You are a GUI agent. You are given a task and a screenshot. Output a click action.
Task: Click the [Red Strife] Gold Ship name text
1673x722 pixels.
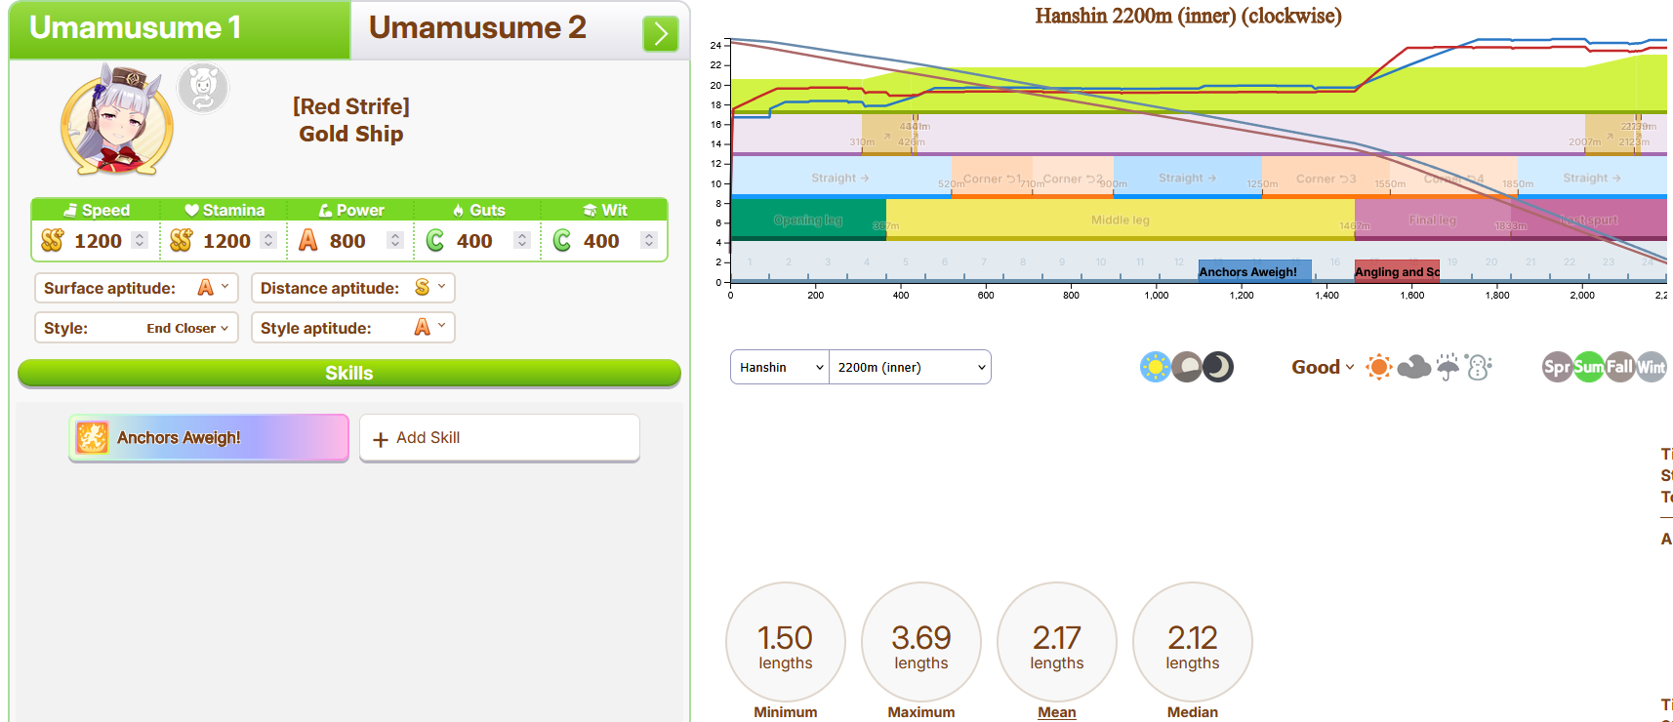tap(351, 120)
